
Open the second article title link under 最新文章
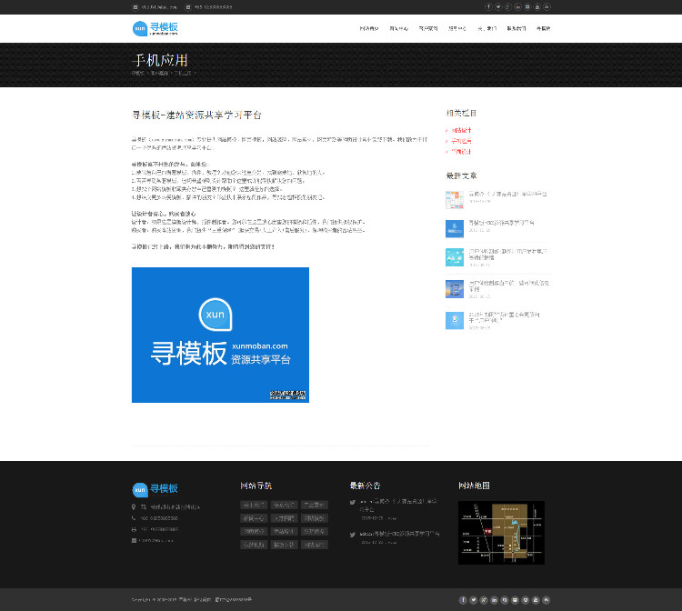tap(501, 222)
